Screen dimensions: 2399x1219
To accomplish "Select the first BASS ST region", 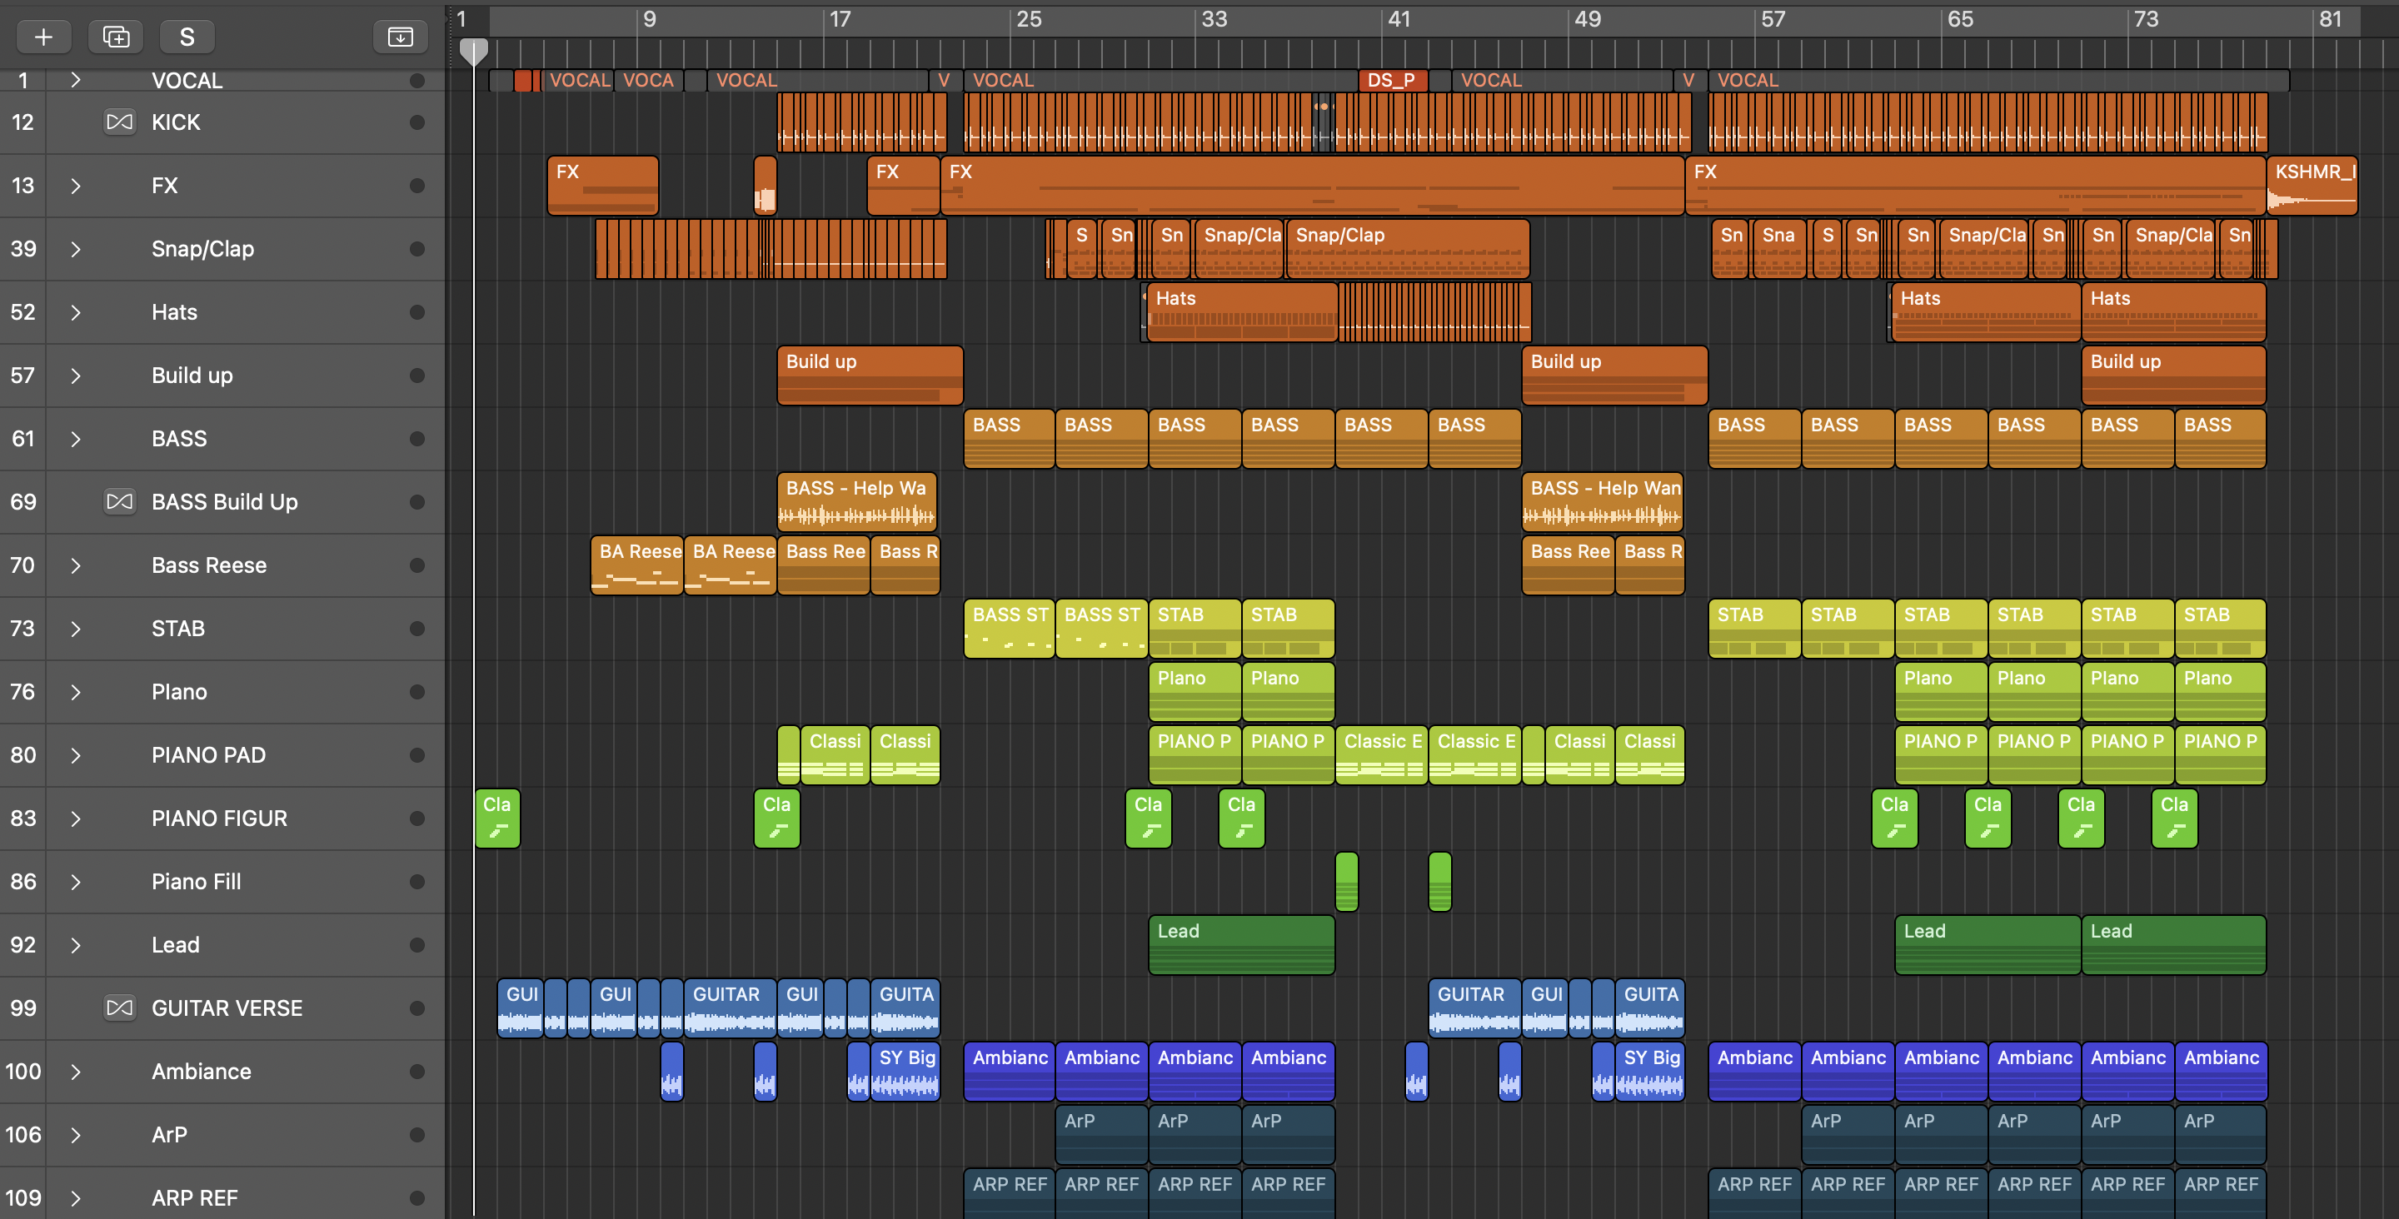I will [x=1010, y=629].
